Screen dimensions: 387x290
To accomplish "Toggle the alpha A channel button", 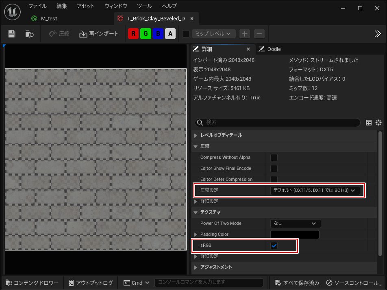I will [170, 34].
